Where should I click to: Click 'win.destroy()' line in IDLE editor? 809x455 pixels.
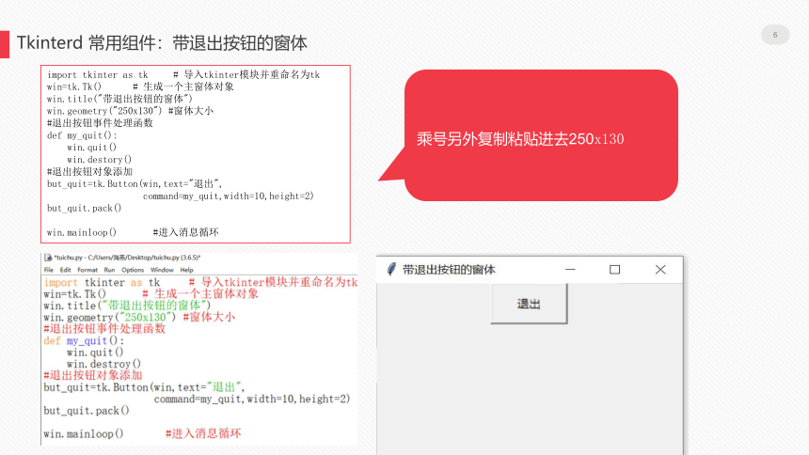pyautogui.click(x=103, y=364)
